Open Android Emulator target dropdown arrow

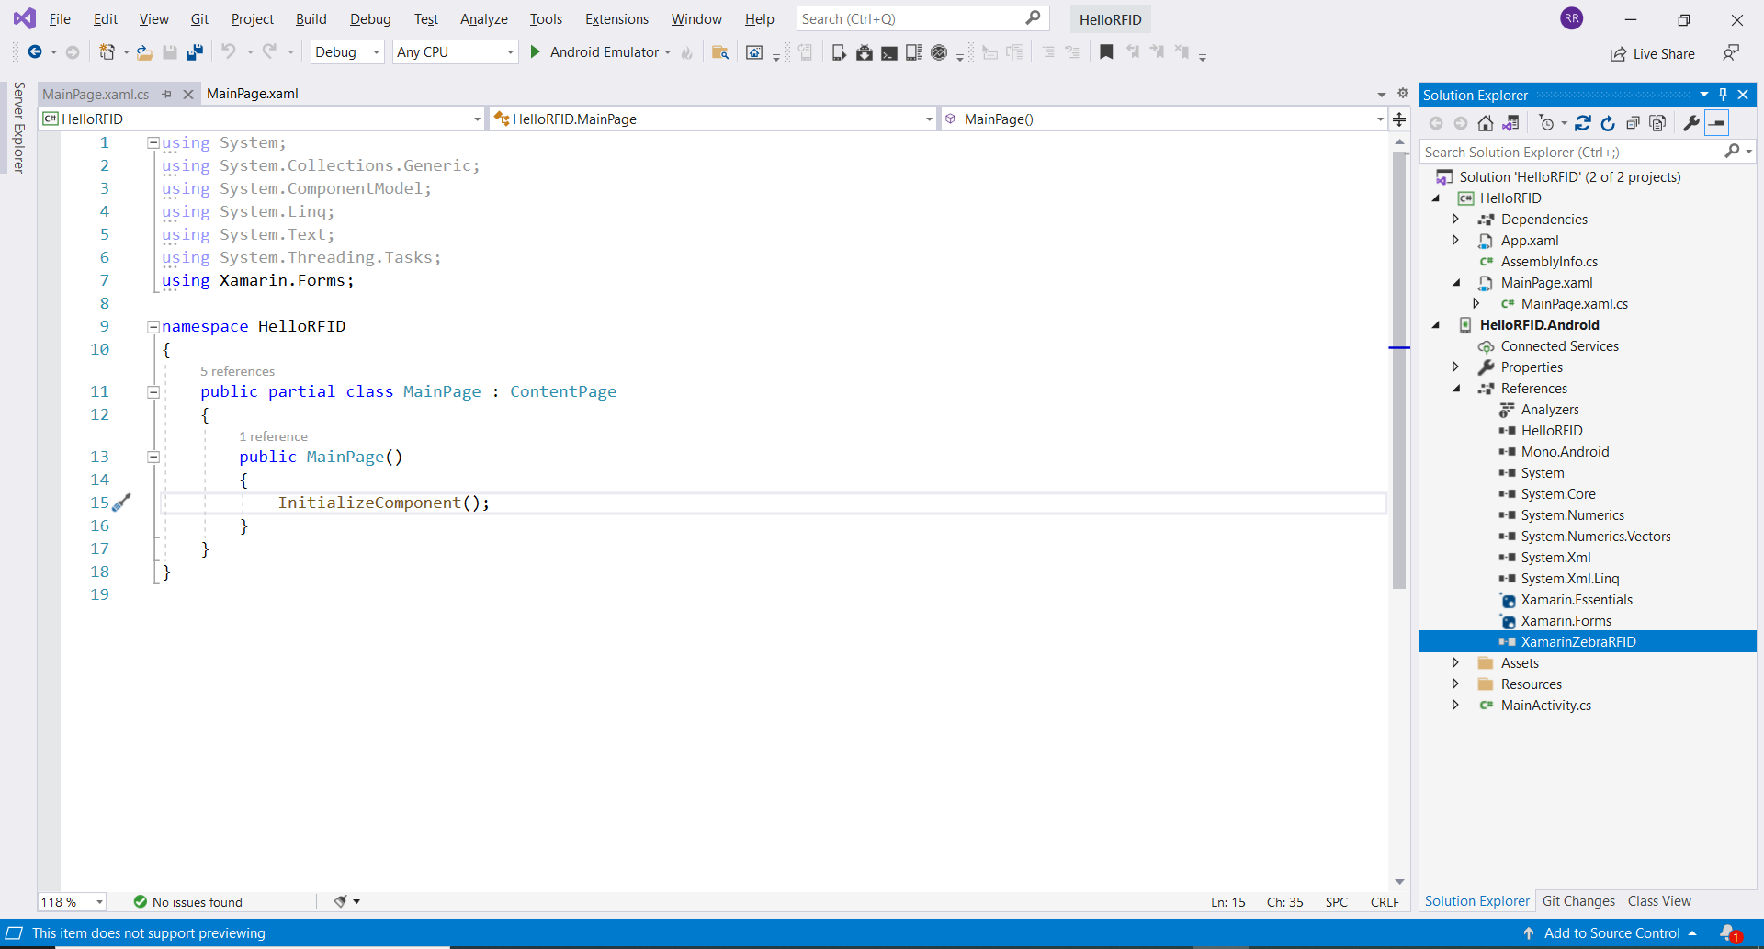click(668, 52)
